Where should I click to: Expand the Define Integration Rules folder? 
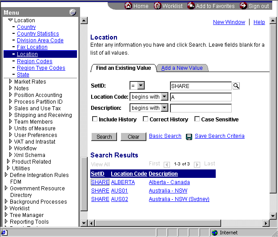[x=6, y=175]
